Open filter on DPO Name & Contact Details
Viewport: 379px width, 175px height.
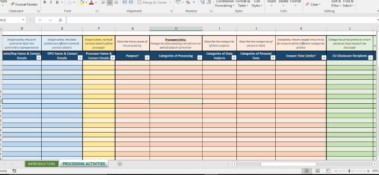coord(80,58)
